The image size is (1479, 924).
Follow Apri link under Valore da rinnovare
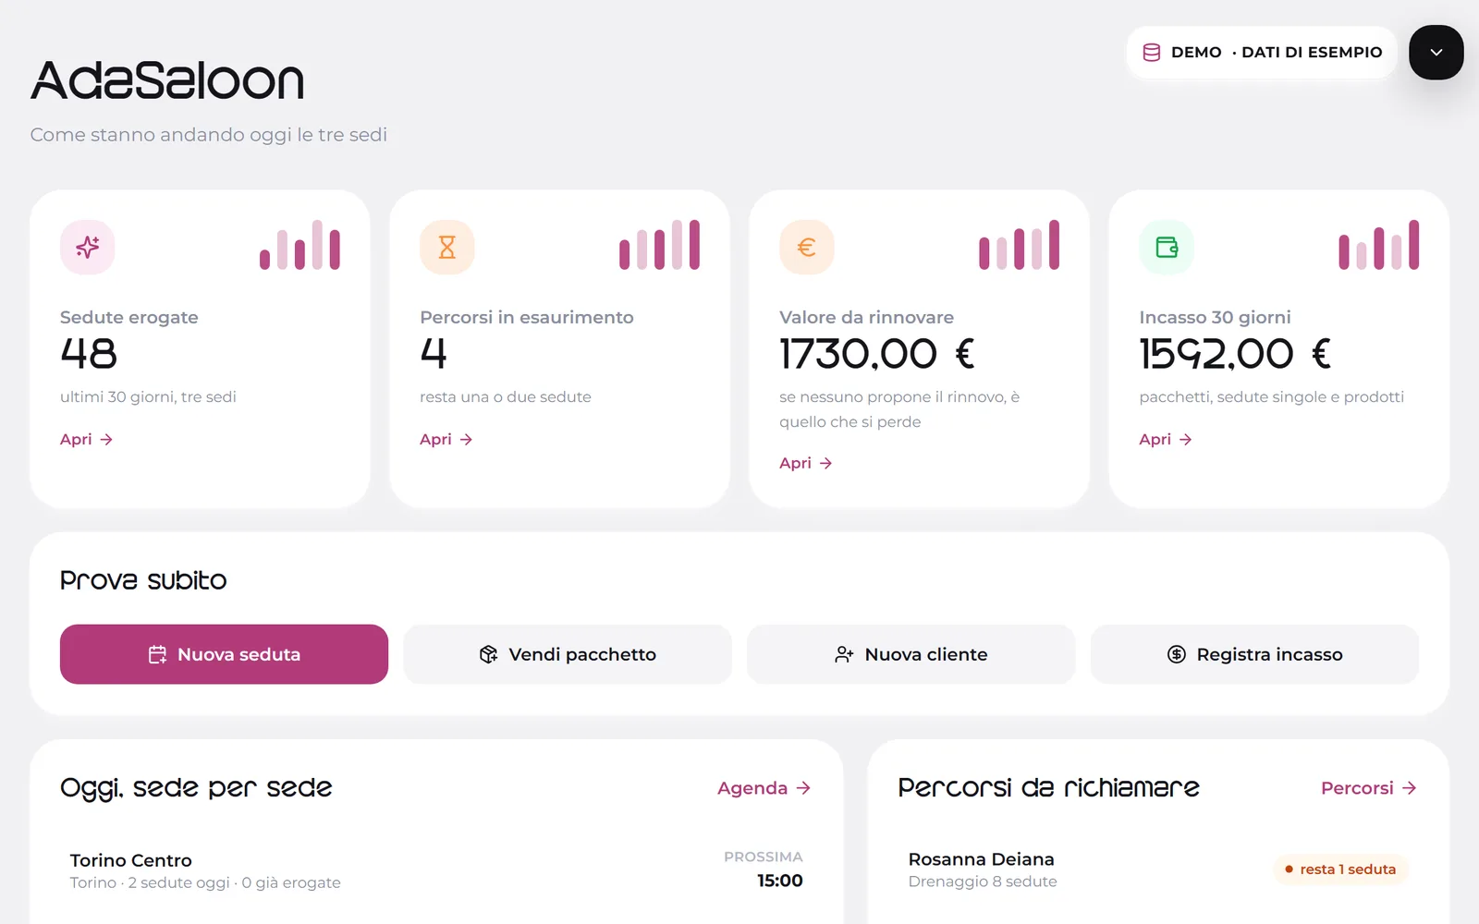click(x=806, y=463)
